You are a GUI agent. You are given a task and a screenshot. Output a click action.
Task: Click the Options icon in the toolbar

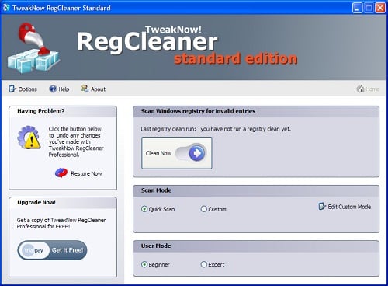click(x=12, y=89)
